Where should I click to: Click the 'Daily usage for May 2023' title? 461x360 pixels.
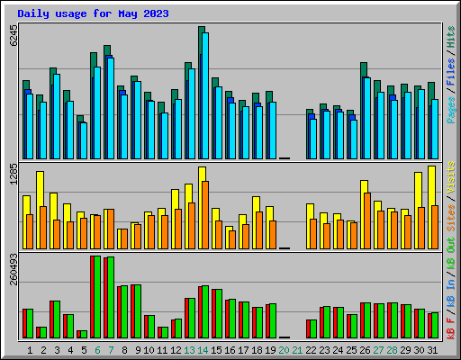93,13
